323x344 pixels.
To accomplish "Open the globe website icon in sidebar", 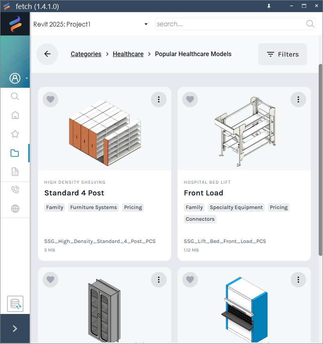I will click(x=15, y=209).
